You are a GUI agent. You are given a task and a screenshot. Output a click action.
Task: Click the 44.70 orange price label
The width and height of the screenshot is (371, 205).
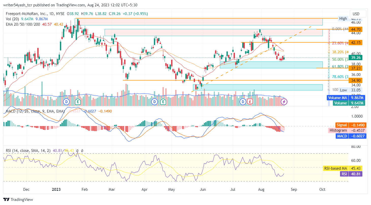(356, 29)
